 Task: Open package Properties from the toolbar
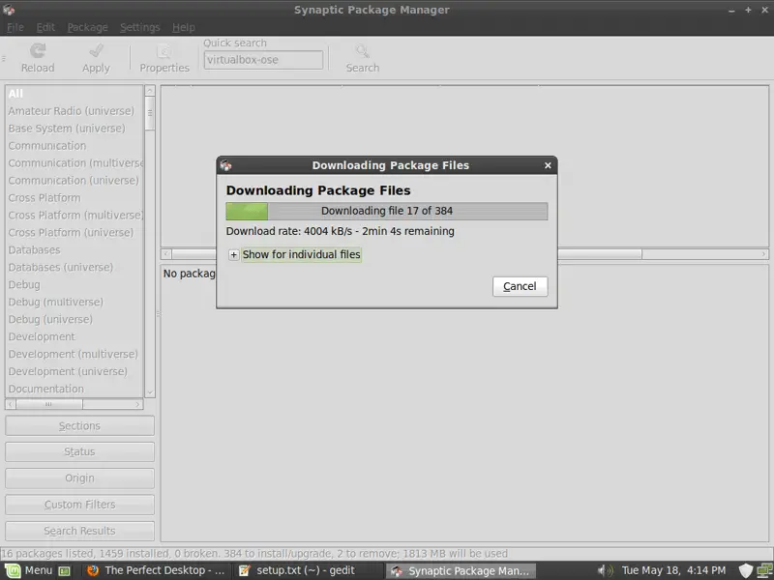164,59
